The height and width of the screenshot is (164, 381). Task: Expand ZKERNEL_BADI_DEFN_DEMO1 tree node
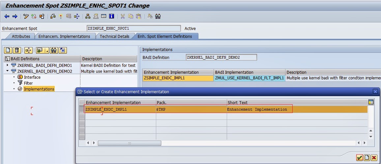click(7, 65)
